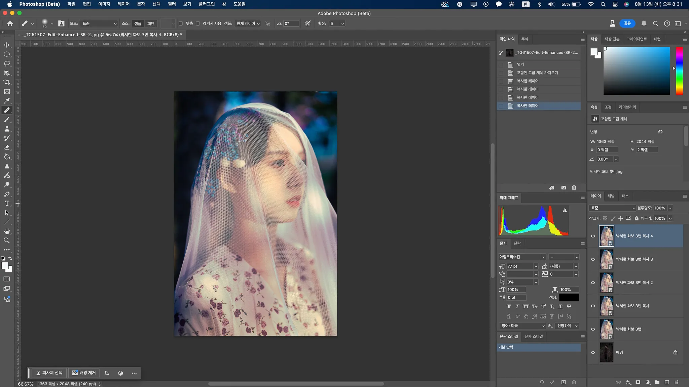Select the Hand tool
This screenshot has height=387, width=689.
7,231
